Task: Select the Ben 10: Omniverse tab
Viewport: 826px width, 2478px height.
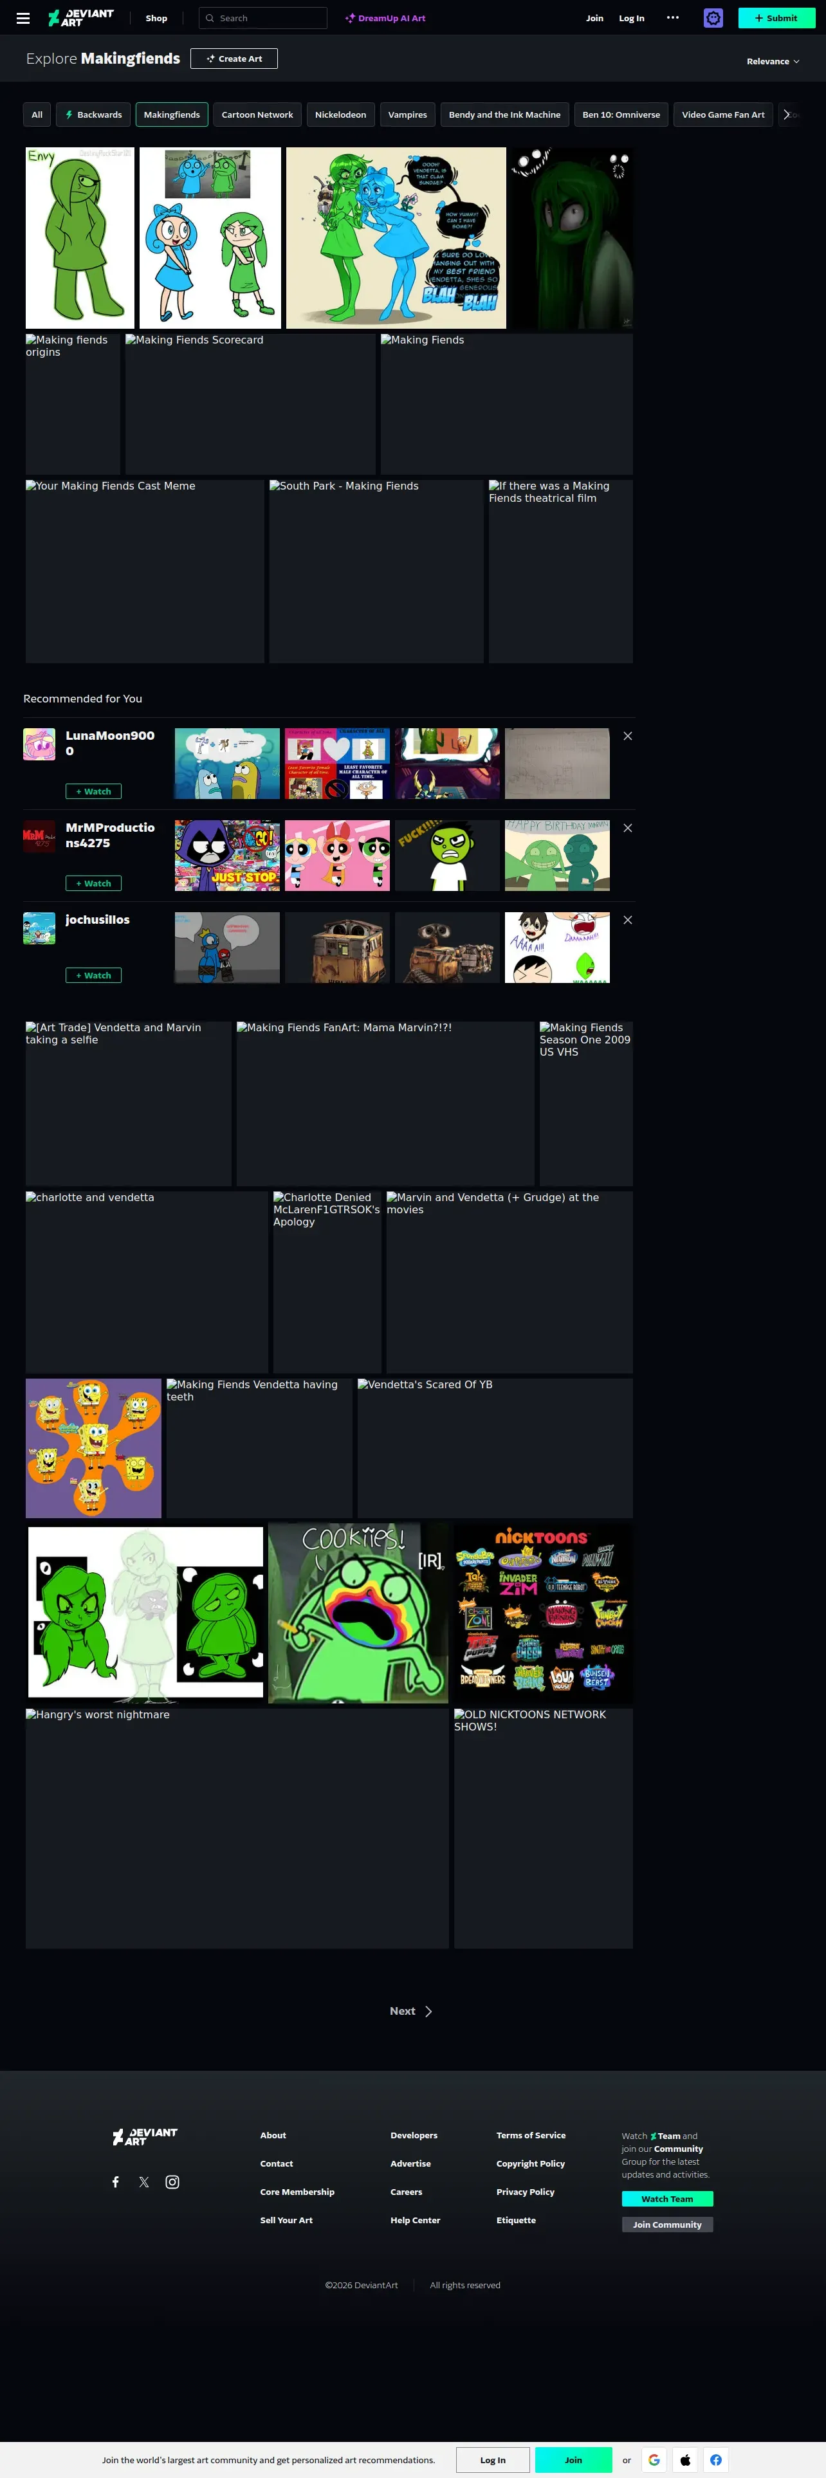Action: coord(621,115)
